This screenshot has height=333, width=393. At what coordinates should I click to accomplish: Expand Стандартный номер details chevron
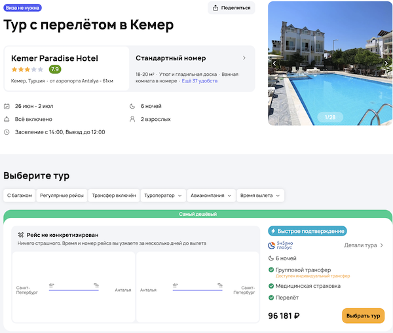pyautogui.click(x=244, y=58)
